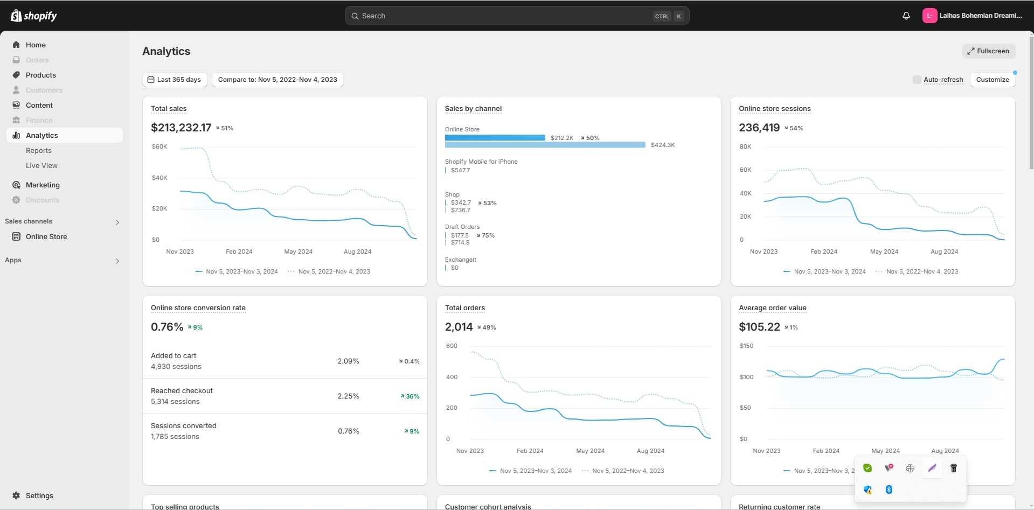Open Reports in the sidebar
Image resolution: width=1034 pixels, height=510 pixels.
(39, 150)
